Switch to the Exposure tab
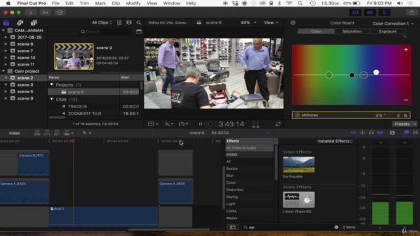Screen dimensions: 420x236 tap(388, 31)
